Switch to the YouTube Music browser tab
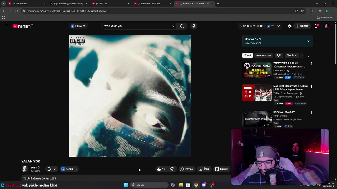Viewport: 337px width, 189px height. 26,4
